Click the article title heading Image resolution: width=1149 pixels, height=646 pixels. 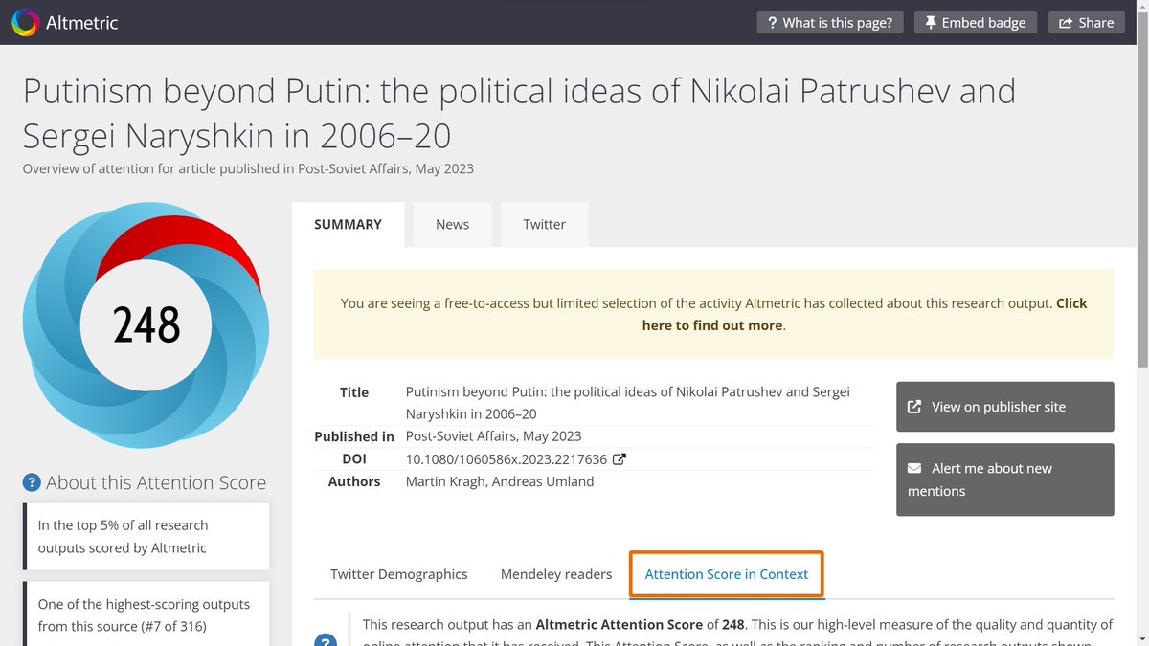point(519,113)
